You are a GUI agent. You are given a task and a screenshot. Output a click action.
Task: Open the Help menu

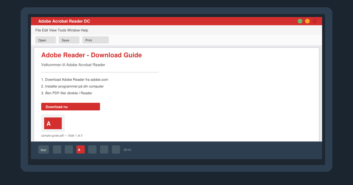pos(84,30)
